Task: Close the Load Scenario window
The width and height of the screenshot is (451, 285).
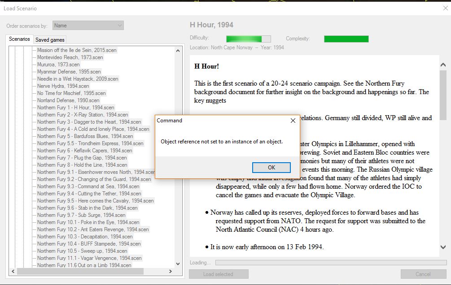Action: (x=445, y=9)
